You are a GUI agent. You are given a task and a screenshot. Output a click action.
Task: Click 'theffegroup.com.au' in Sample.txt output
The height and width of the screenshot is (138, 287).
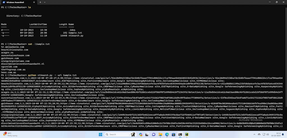click(13, 69)
